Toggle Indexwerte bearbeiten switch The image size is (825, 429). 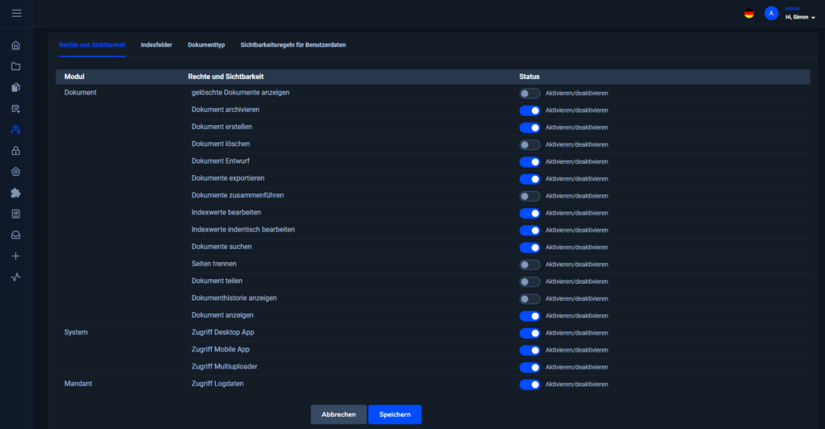529,213
